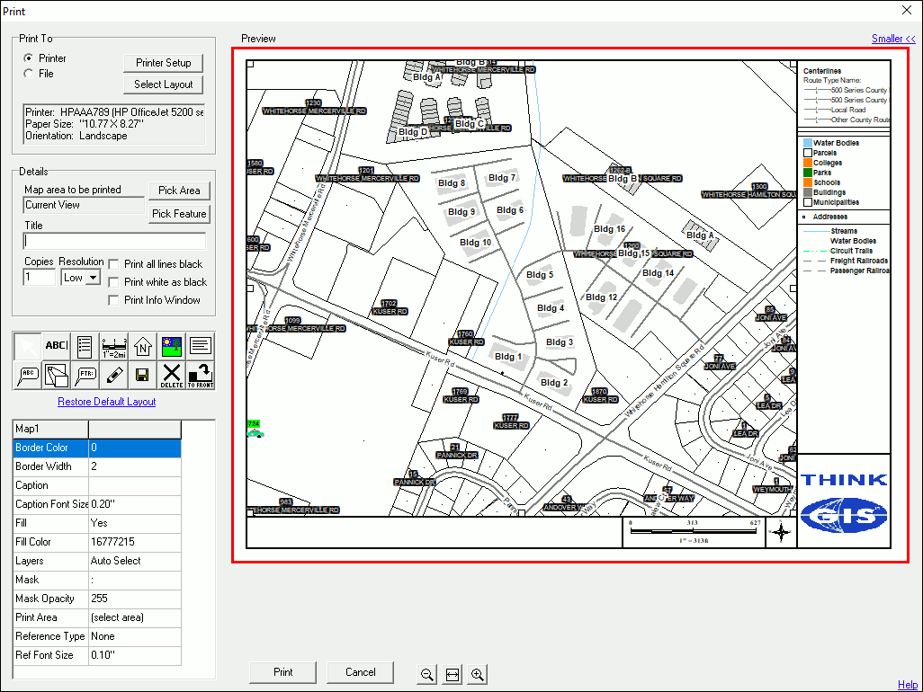Check Print Info Window option
923x692 pixels.
tap(114, 300)
